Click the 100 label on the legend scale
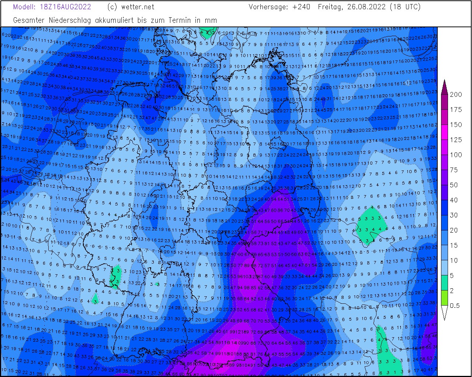This screenshot has width=472, height=377. [456, 155]
